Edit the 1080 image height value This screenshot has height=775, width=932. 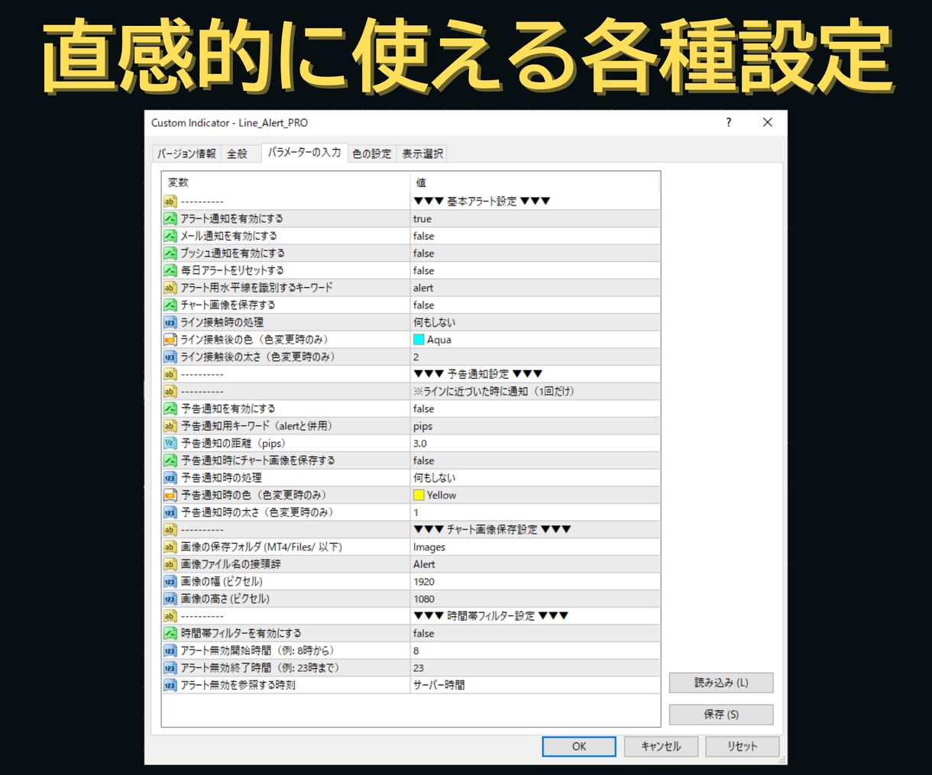pyautogui.click(x=535, y=599)
